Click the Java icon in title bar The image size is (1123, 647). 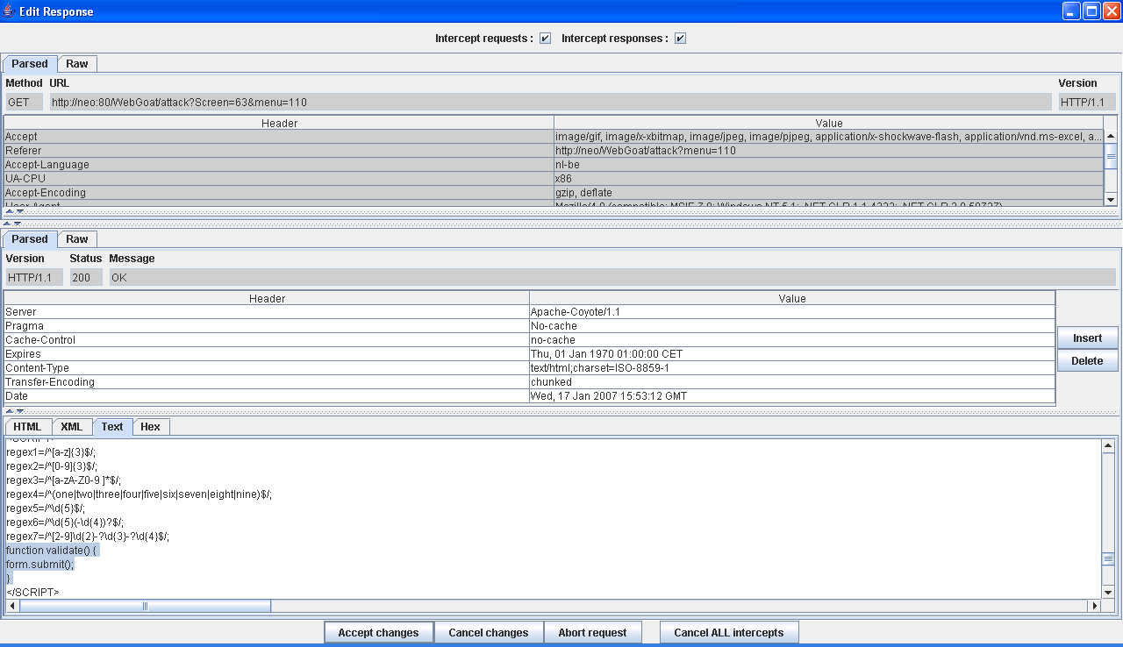[x=9, y=11]
